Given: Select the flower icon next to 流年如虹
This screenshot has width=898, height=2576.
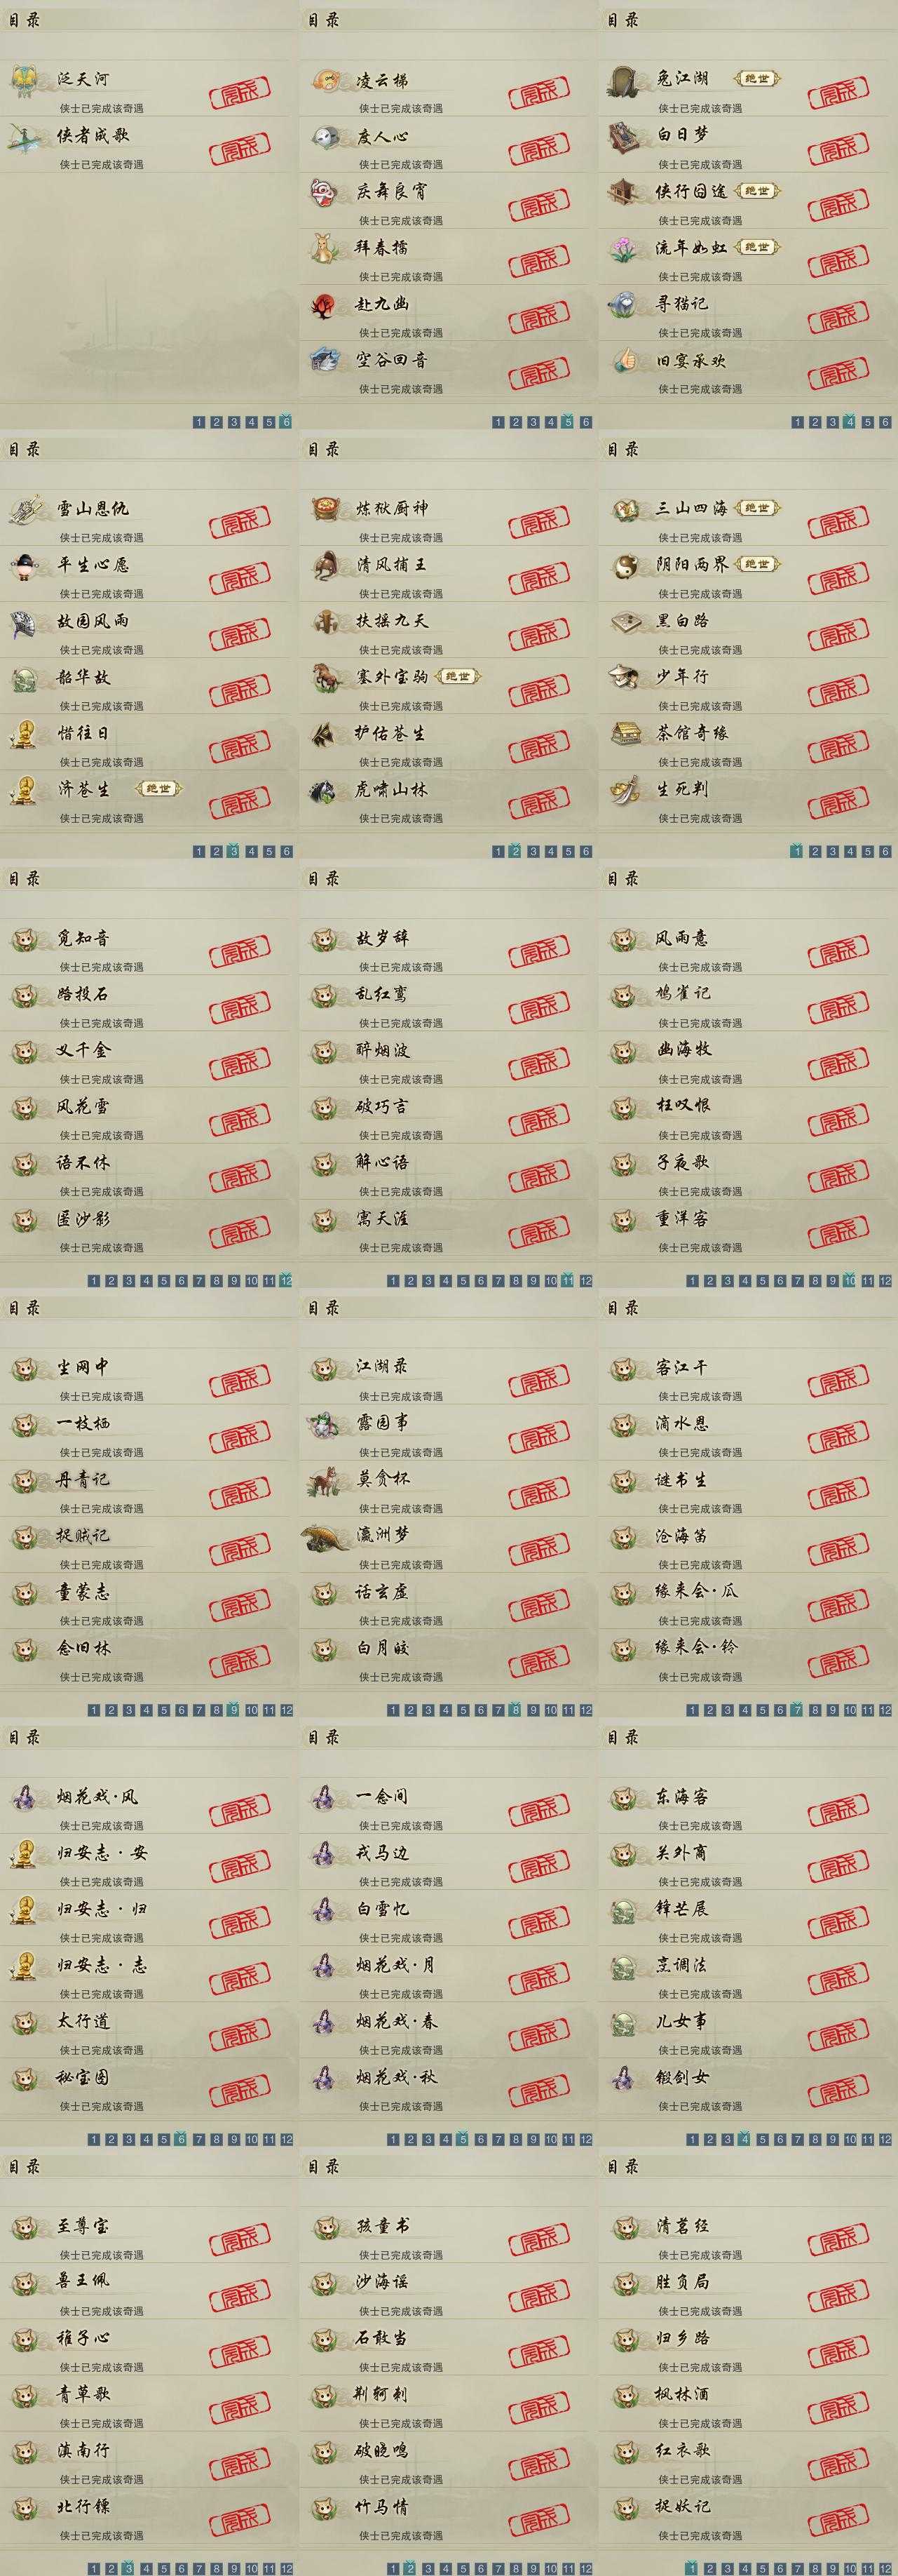Looking at the screenshot, I should 625,249.
